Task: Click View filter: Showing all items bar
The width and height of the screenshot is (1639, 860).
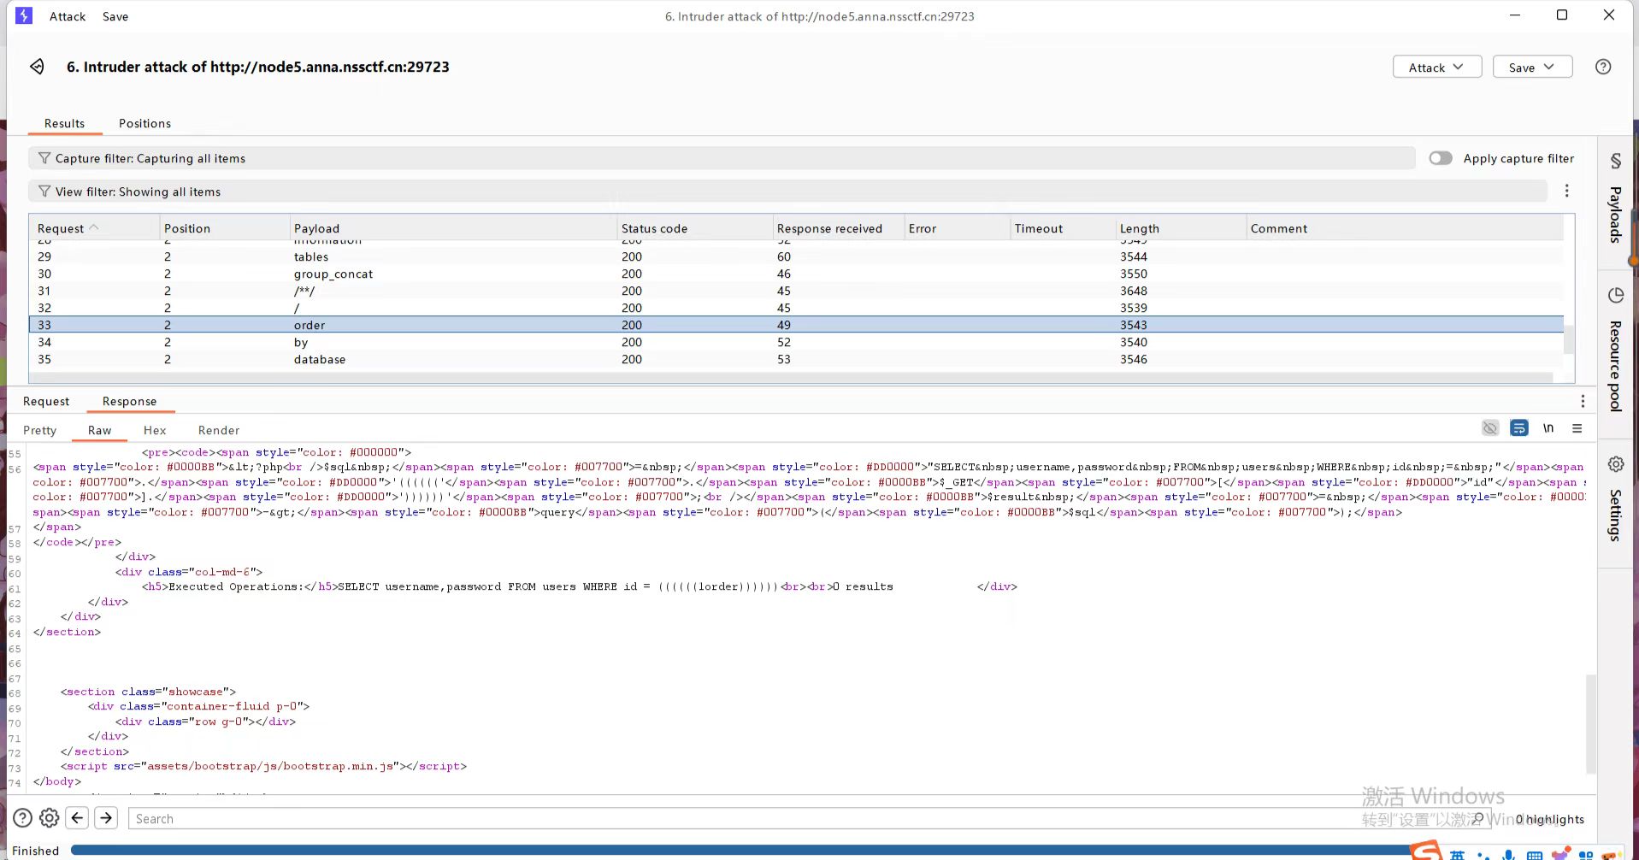Action: coord(787,191)
